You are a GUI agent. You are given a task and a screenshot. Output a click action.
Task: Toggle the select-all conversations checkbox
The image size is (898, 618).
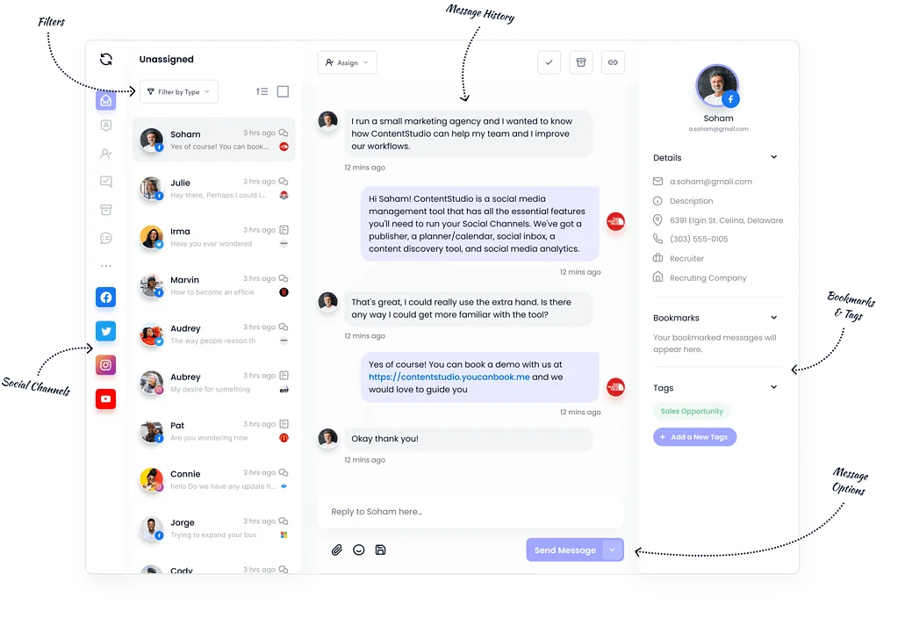(x=283, y=91)
